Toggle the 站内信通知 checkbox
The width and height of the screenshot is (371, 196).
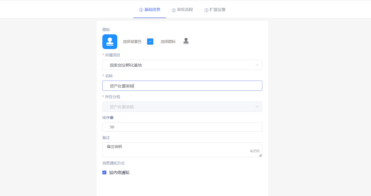(x=104, y=173)
